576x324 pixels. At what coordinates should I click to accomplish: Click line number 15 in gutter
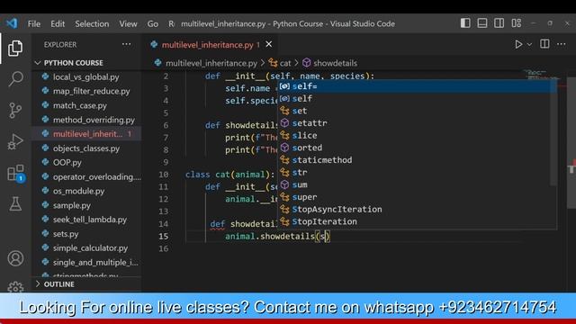click(x=163, y=236)
